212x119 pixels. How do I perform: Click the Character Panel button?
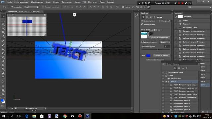pos(161,55)
